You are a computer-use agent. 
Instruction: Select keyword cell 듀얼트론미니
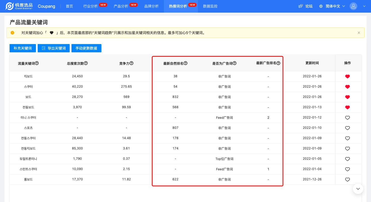pyautogui.click(x=28, y=159)
